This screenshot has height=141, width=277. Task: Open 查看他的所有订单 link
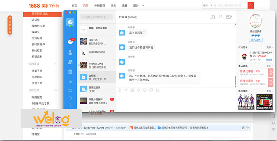(x=199, y=128)
